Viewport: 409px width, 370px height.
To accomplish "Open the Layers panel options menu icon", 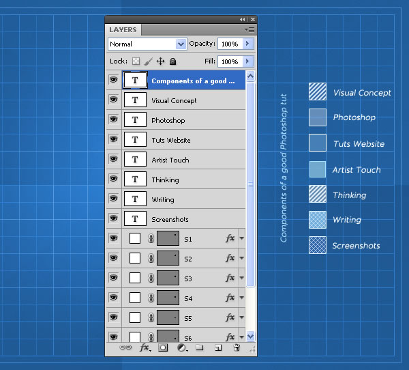I will coord(250,29).
